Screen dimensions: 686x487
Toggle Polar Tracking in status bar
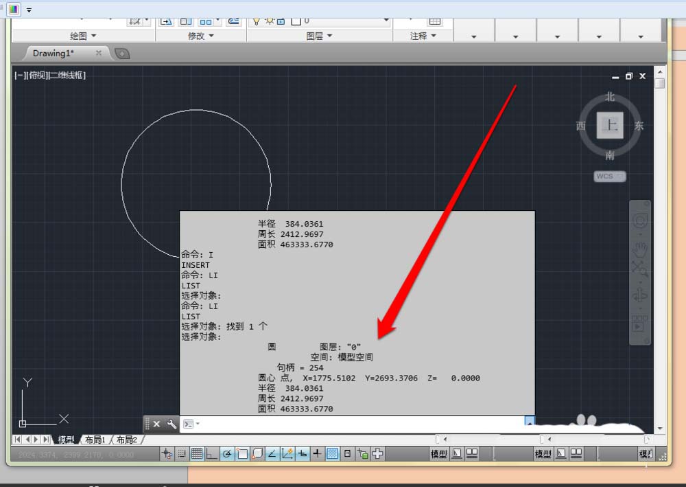click(x=227, y=454)
